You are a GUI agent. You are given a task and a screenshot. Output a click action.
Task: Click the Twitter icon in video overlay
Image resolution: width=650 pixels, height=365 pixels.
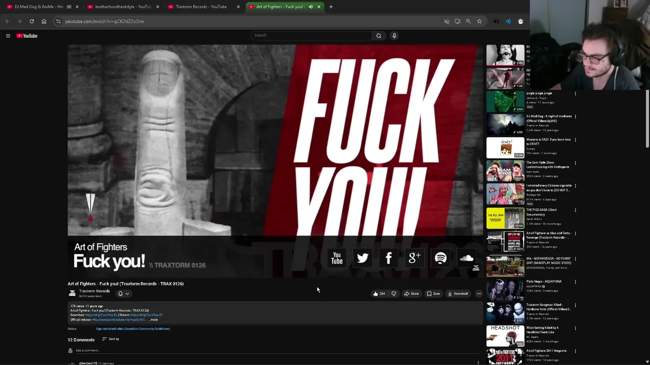[x=363, y=259]
